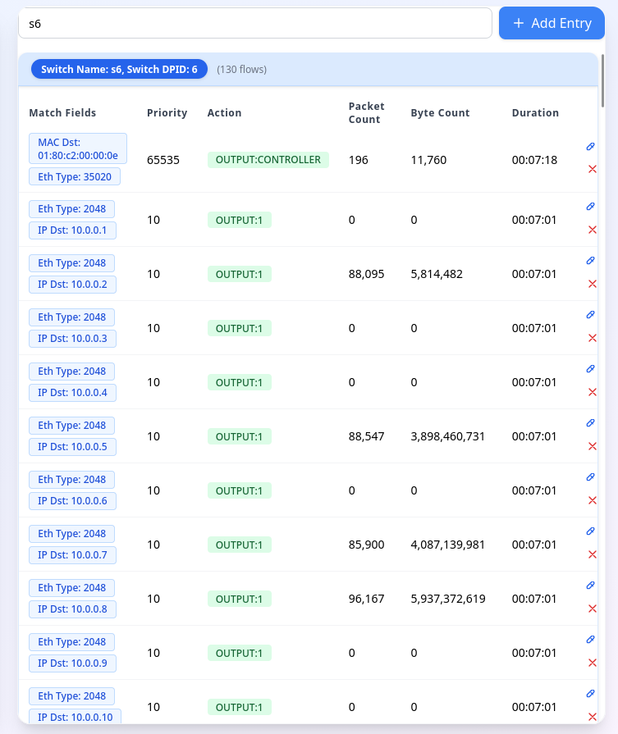Image resolution: width=618 pixels, height=734 pixels.
Task: Click the edit icon on the 10.0.0.2 flow
Action: (x=590, y=261)
